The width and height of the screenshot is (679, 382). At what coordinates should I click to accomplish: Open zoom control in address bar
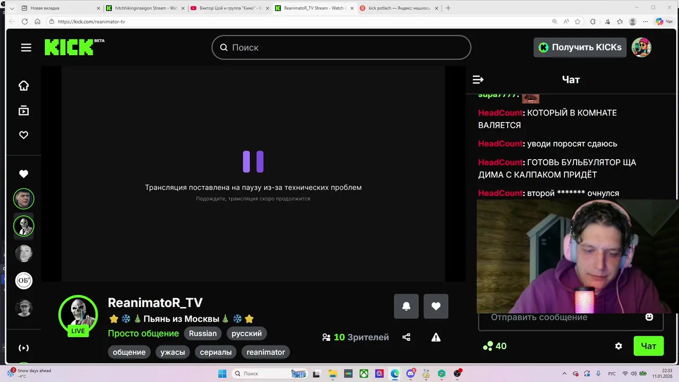[x=554, y=22]
